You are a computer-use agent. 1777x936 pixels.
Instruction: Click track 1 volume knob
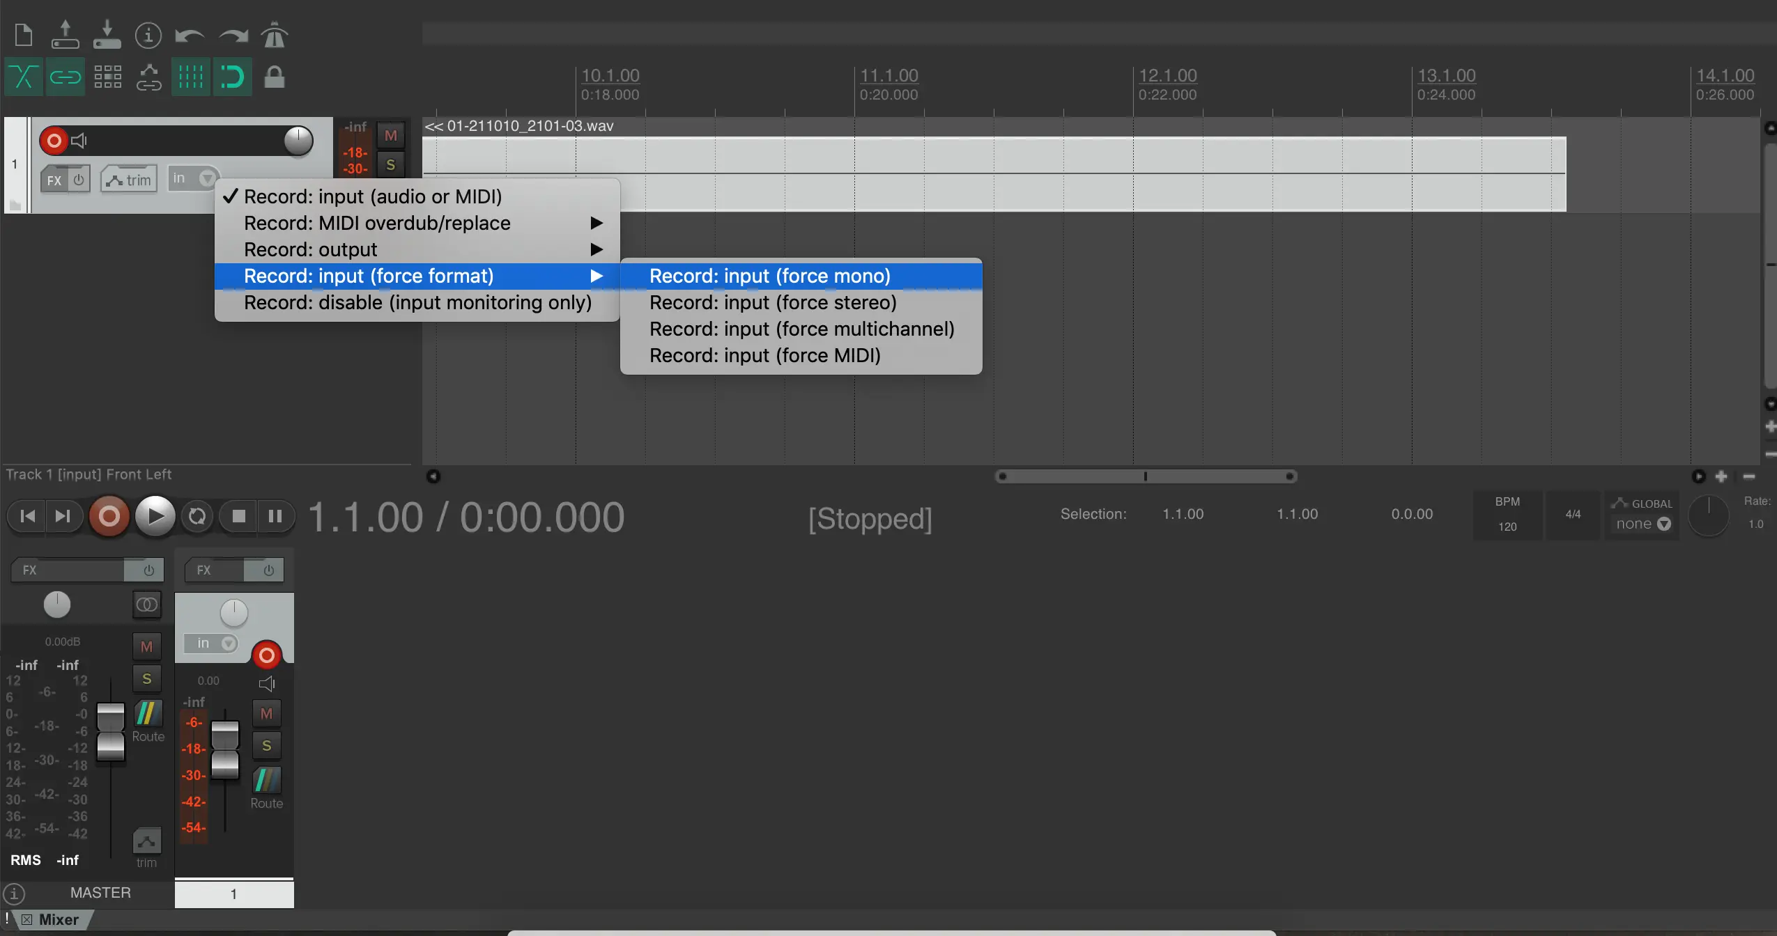[x=298, y=141]
